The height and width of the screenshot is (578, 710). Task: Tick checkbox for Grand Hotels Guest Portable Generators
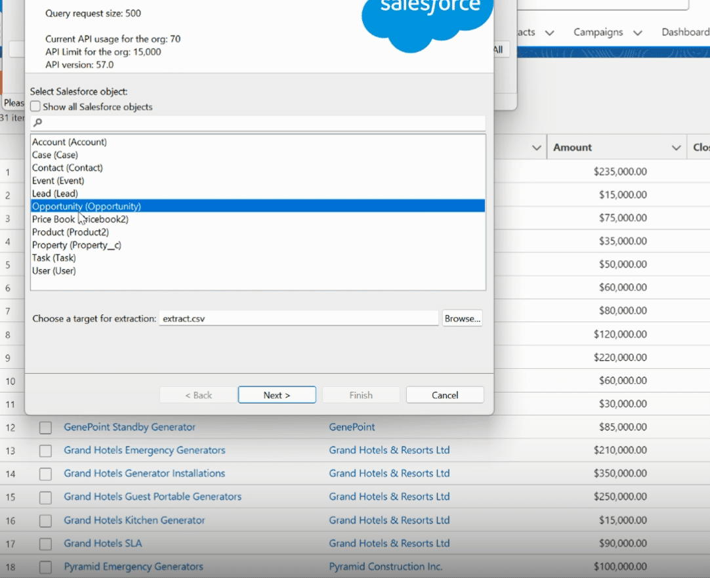pyautogui.click(x=45, y=497)
